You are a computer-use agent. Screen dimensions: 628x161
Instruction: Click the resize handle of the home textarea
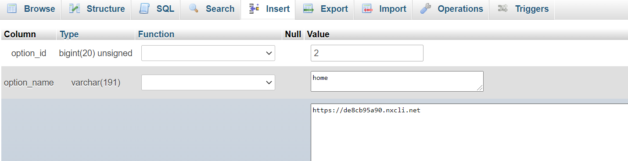tap(480, 88)
